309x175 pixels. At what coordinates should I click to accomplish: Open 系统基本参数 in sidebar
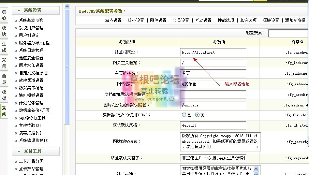pos(31,20)
